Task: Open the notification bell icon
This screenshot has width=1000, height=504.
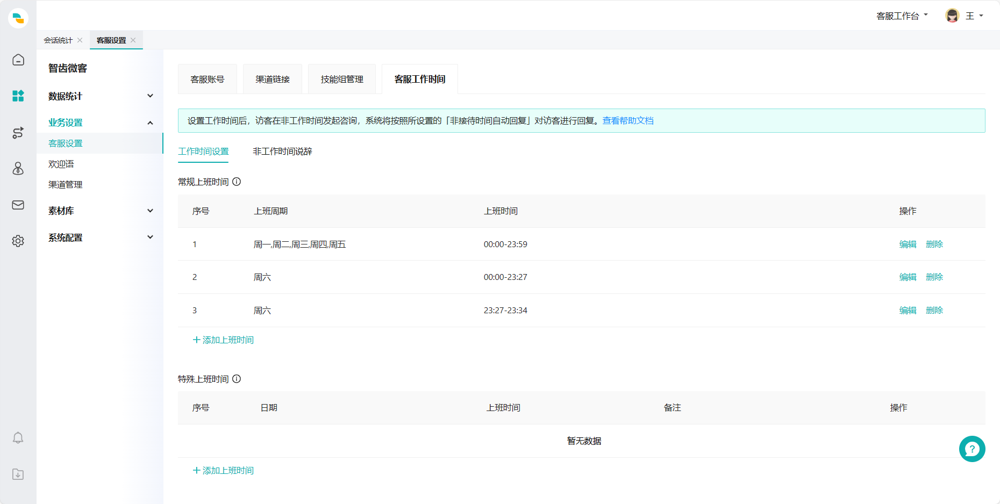Action: coord(18,438)
